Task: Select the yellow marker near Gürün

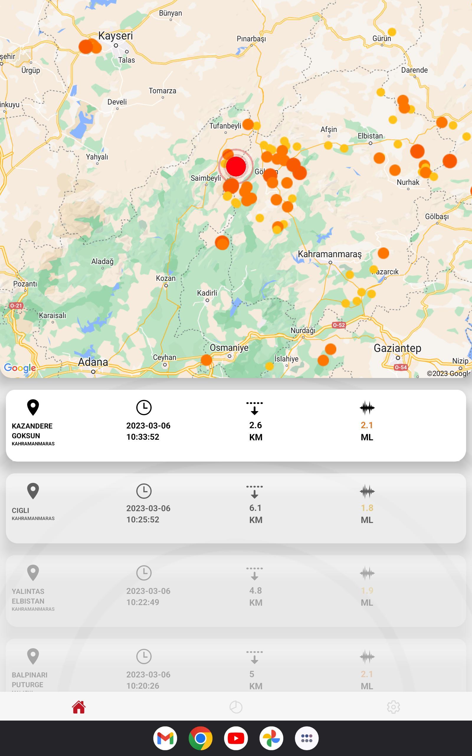Action: pyautogui.click(x=392, y=32)
